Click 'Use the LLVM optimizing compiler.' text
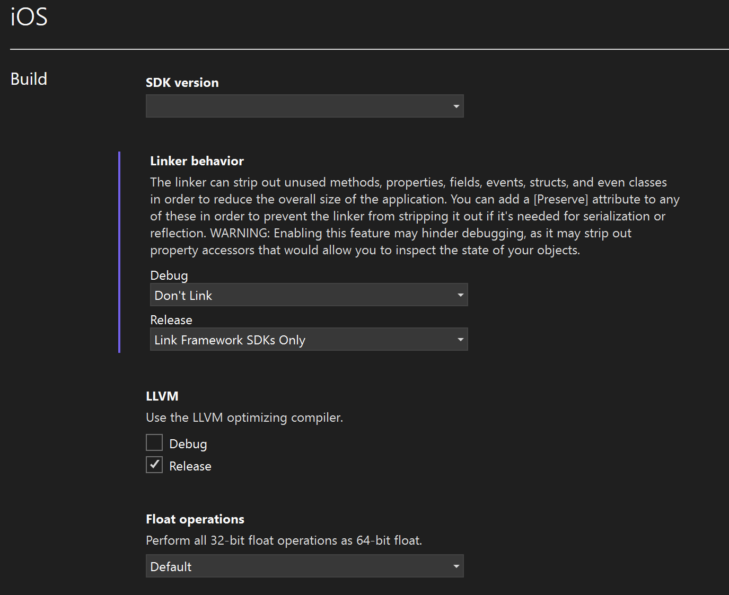 tap(244, 418)
